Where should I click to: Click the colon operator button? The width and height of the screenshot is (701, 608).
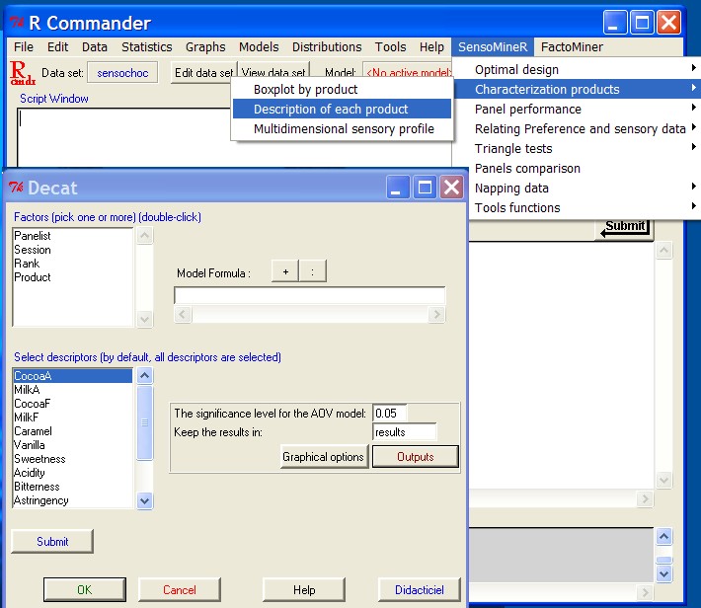coord(313,270)
